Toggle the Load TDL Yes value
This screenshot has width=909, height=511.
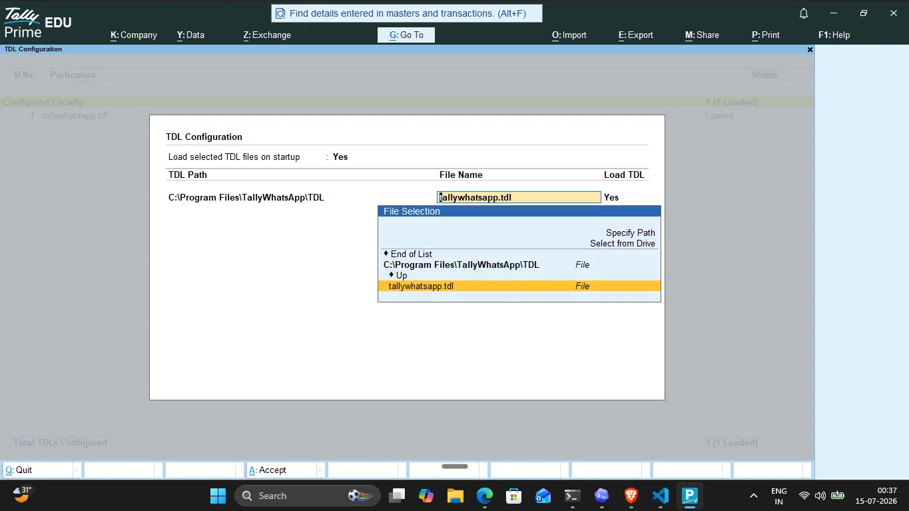611,197
